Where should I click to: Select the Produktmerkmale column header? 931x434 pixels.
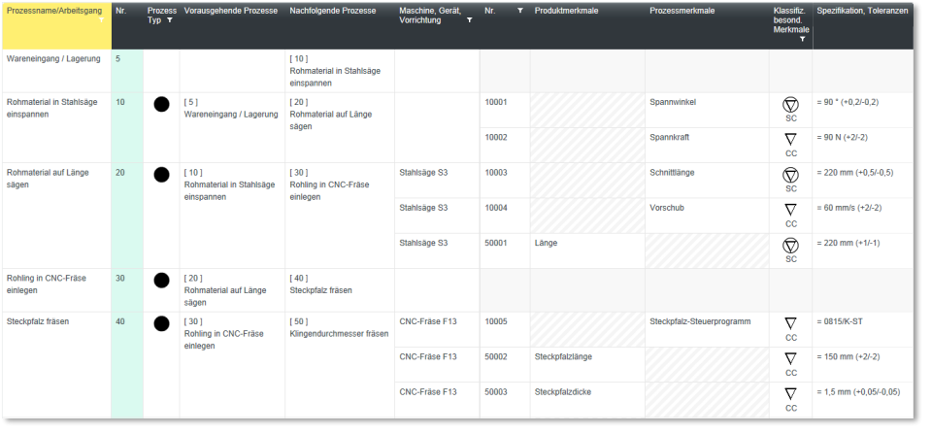click(566, 11)
